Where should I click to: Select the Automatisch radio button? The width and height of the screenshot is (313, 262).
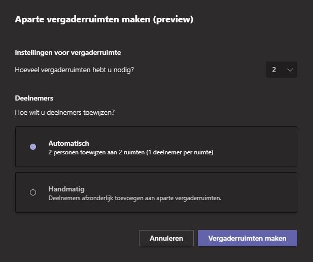pos(33,147)
